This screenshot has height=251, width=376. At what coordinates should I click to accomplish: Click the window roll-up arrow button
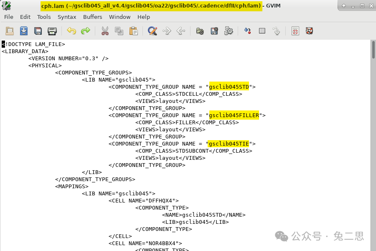344,6
